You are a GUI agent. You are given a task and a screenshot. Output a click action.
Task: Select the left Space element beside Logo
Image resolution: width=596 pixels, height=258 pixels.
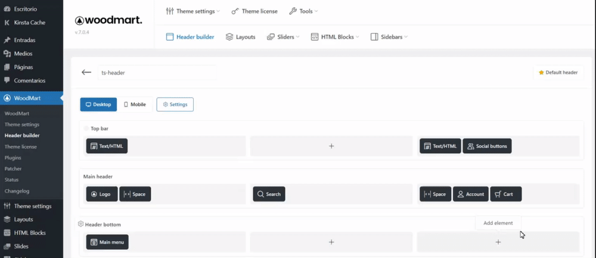click(x=135, y=194)
